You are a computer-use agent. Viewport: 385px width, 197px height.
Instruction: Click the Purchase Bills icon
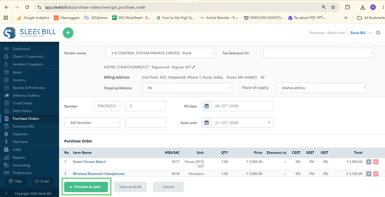6,126
